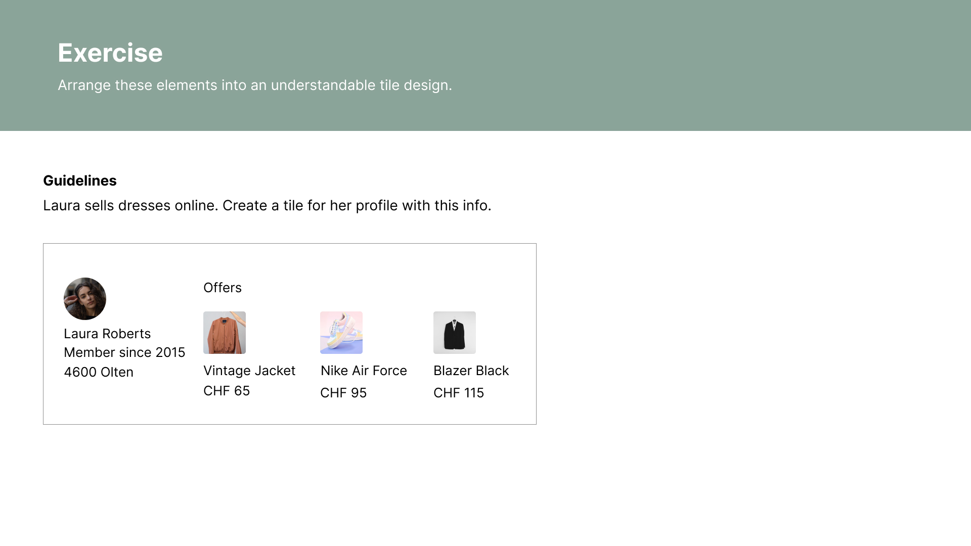Screen dimensions: 971x546
Task: Click the CHF 65 price
Action: click(227, 391)
